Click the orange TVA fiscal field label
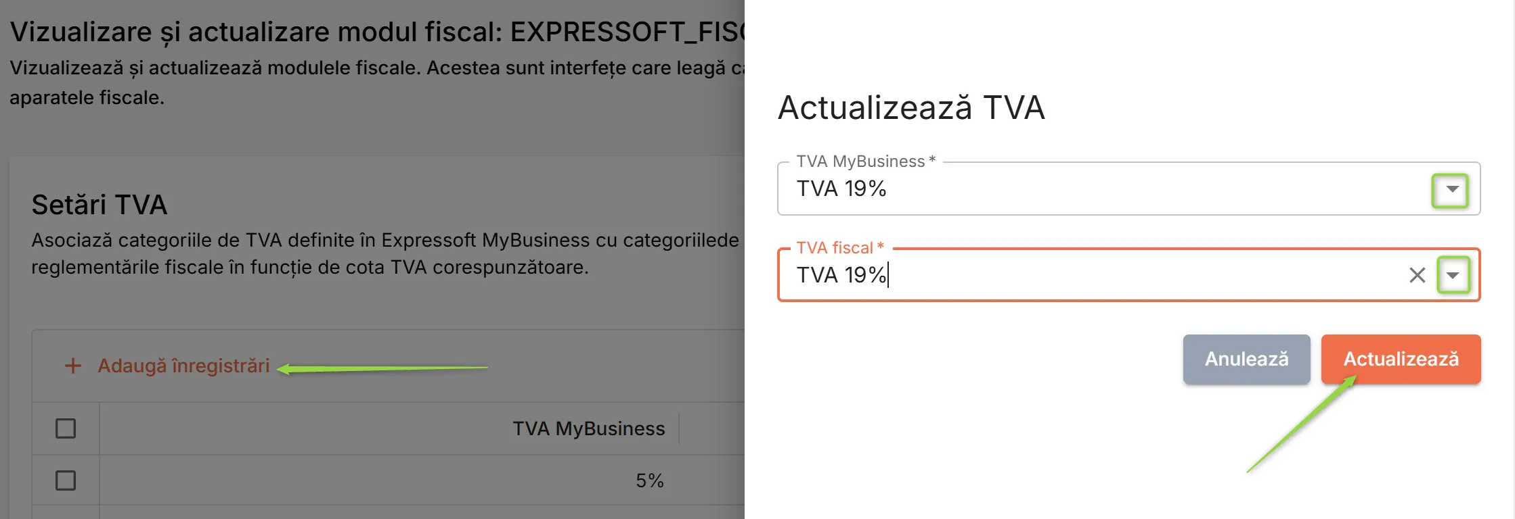This screenshot has width=1515, height=519. (x=839, y=248)
